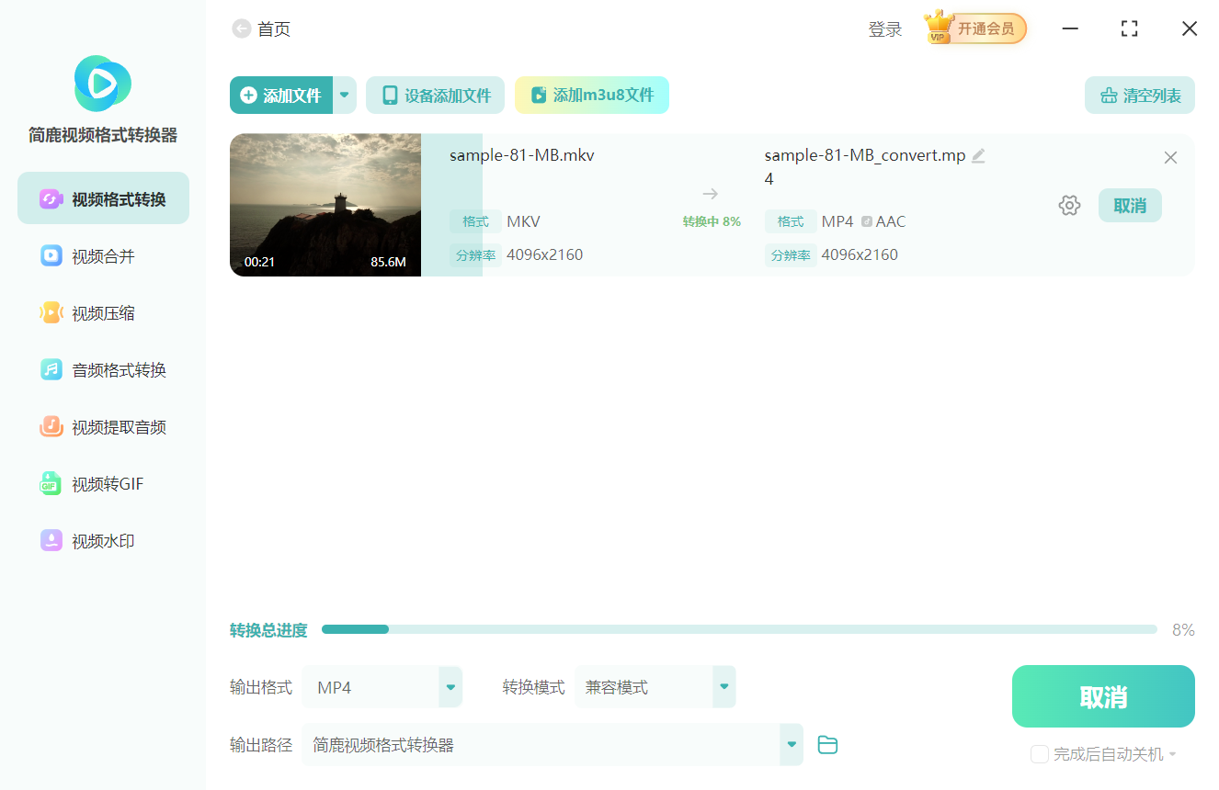
Task: Click the arrow between source and output
Action: (710, 194)
